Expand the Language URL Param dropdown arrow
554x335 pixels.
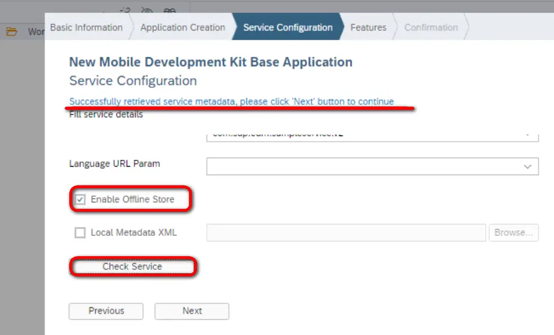[x=528, y=167]
